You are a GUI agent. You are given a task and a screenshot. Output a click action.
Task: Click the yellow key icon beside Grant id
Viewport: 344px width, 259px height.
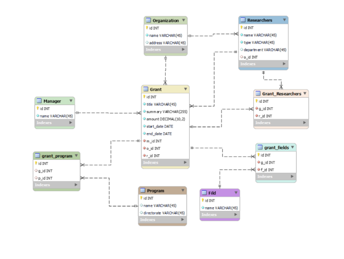pyautogui.click(x=144, y=97)
